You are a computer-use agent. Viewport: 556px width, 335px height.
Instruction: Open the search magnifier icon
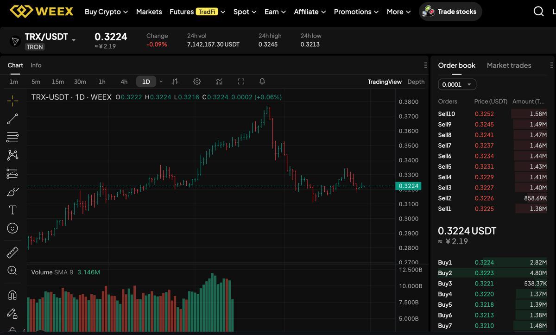pos(538,12)
